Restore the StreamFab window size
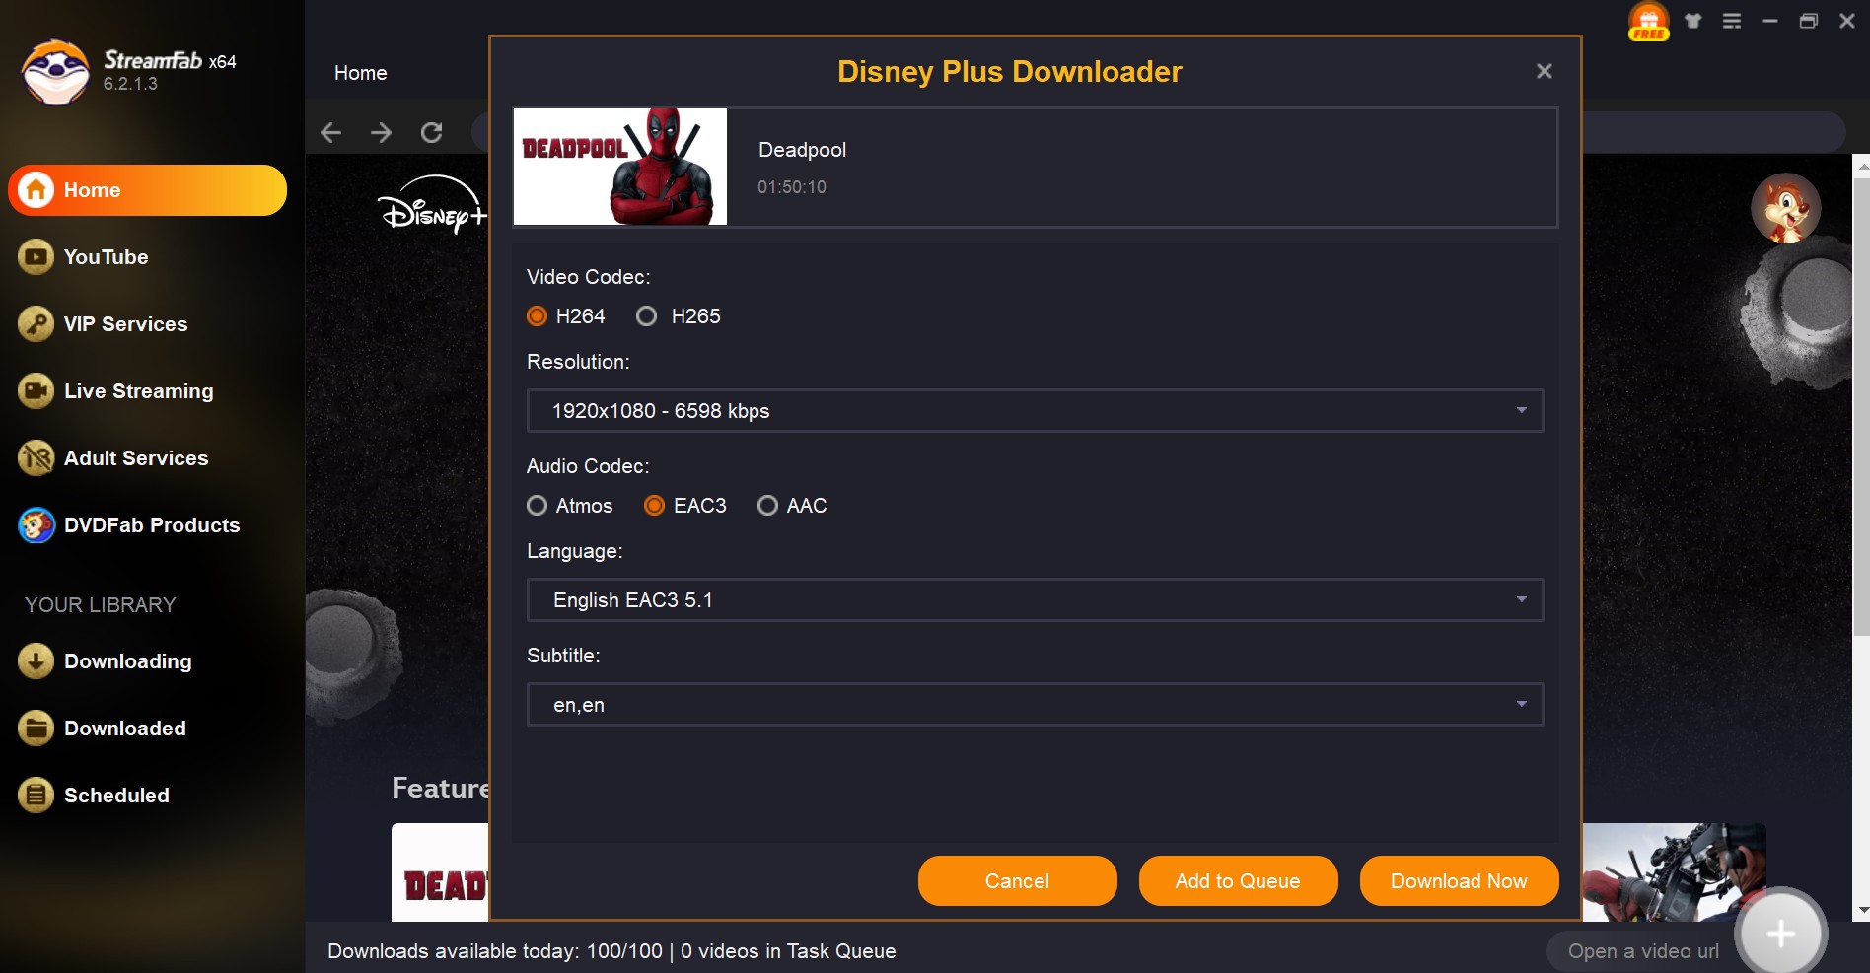 1809,21
